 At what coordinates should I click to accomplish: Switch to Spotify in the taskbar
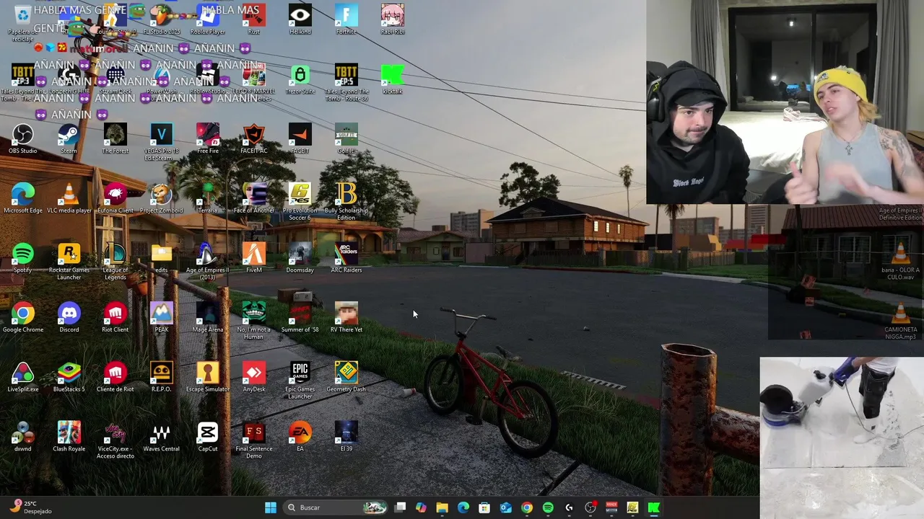tap(548, 507)
